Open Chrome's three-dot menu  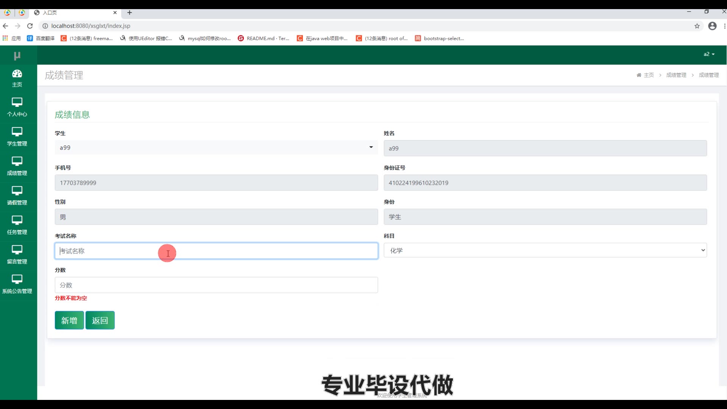pos(724,26)
